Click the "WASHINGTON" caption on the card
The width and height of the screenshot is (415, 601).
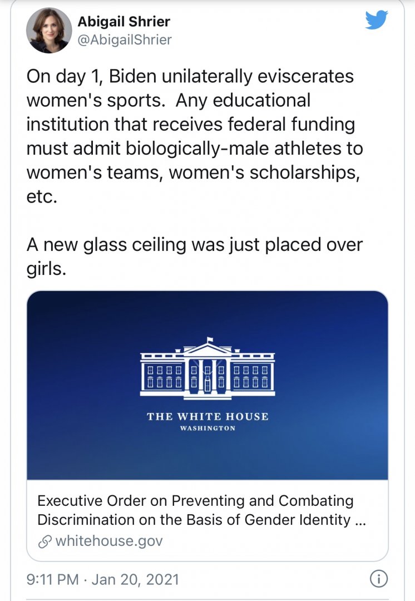(x=207, y=428)
